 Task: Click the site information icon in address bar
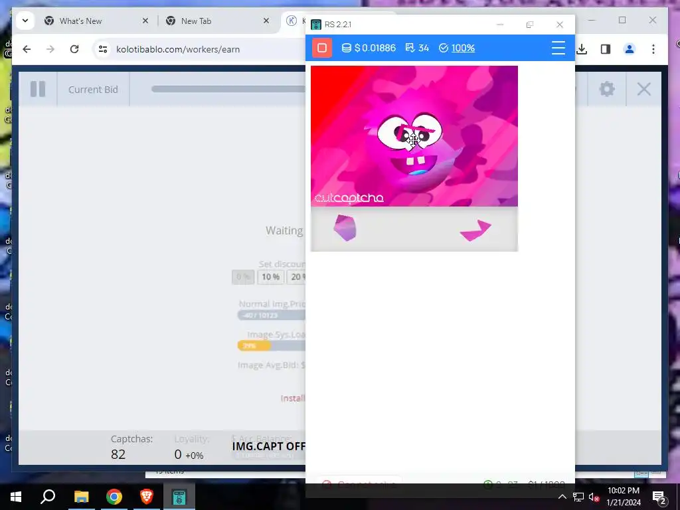click(103, 49)
